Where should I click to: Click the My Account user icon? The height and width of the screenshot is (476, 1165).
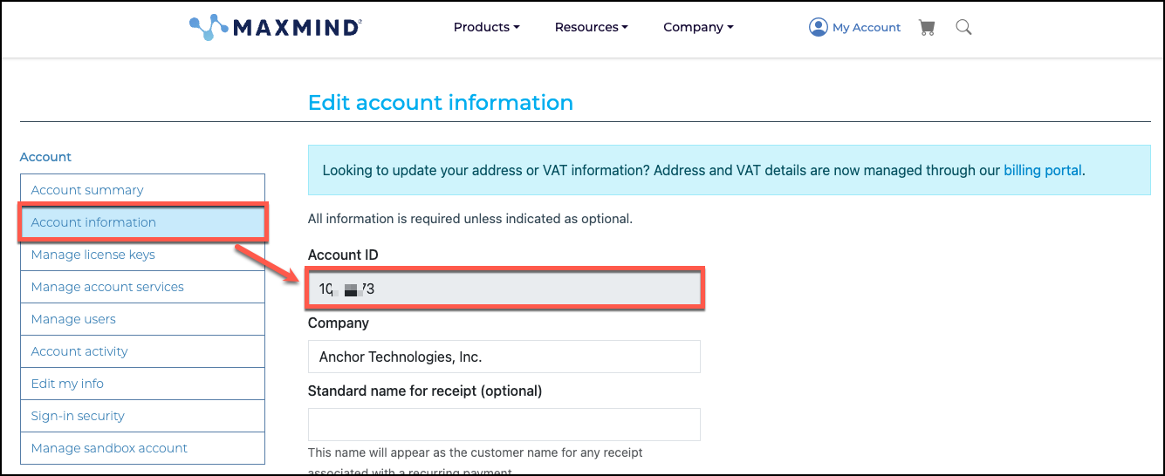click(818, 27)
